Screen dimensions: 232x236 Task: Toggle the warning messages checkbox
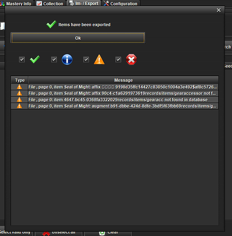(86, 60)
